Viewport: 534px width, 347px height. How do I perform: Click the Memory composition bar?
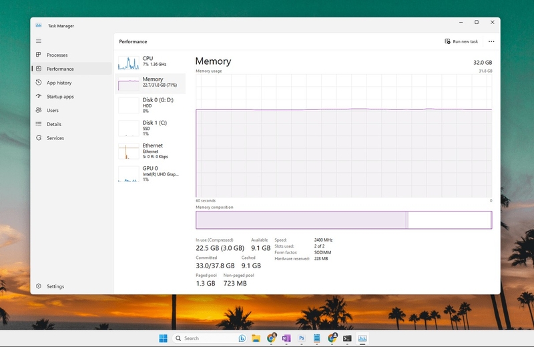[x=344, y=220]
